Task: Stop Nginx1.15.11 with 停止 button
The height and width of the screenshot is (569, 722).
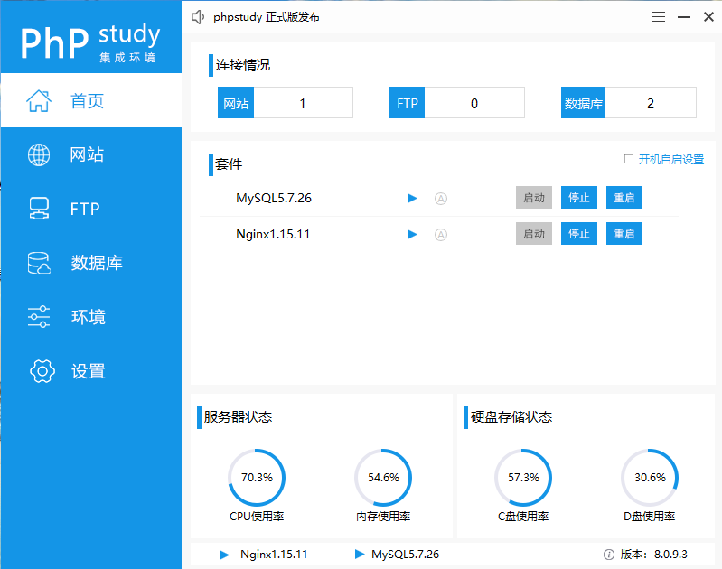Action: point(579,233)
